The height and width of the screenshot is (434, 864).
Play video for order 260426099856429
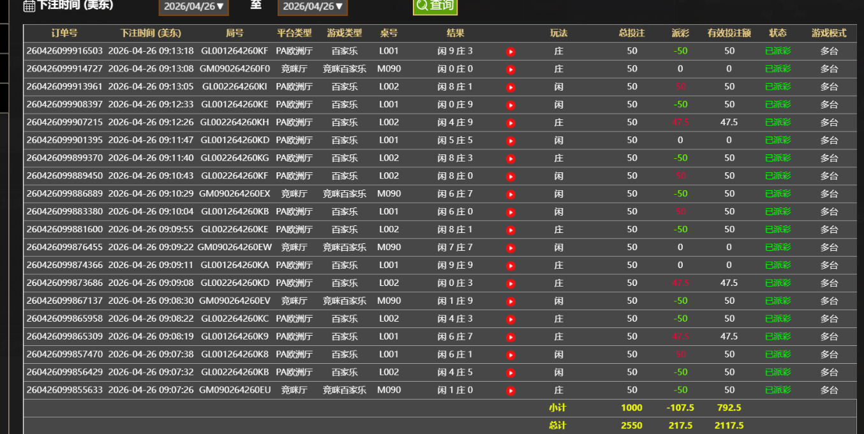click(x=510, y=373)
